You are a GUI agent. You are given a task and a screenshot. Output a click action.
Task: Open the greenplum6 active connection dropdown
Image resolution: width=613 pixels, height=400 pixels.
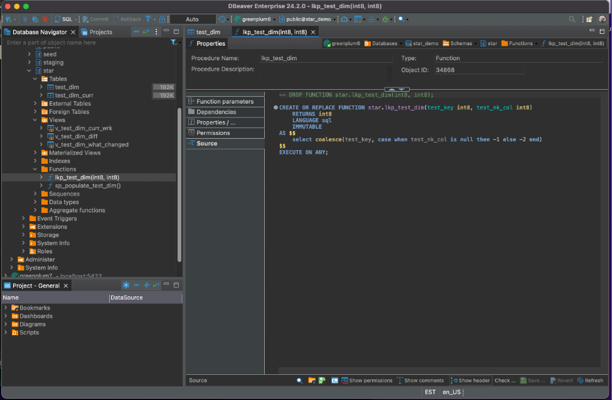[253, 19]
